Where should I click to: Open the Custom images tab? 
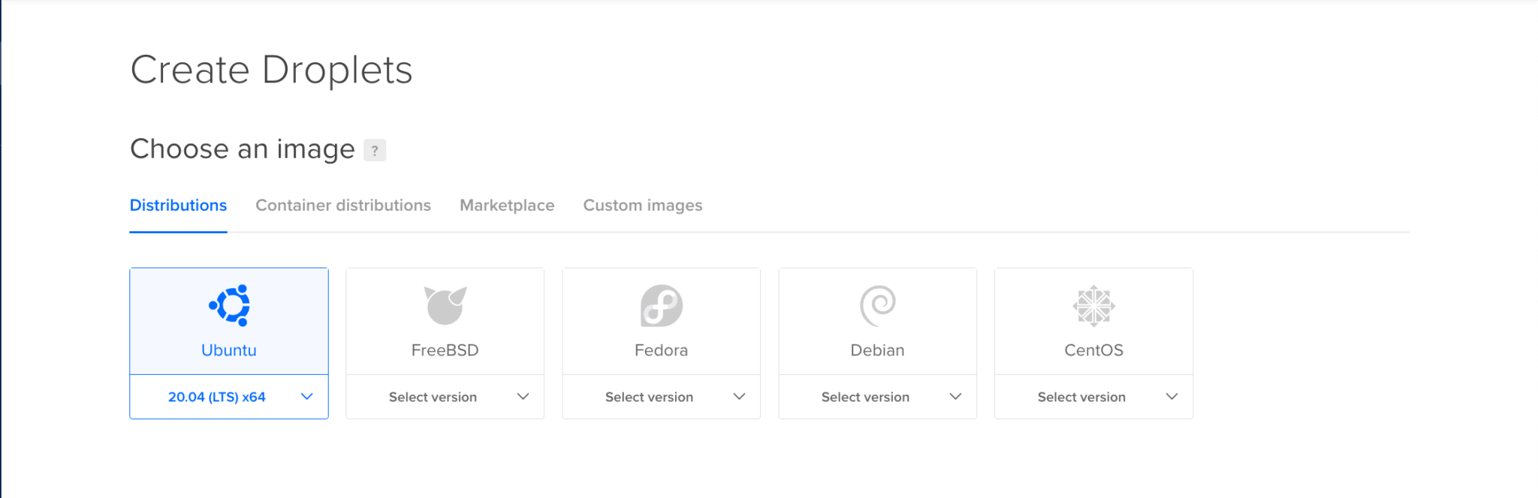click(x=643, y=205)
